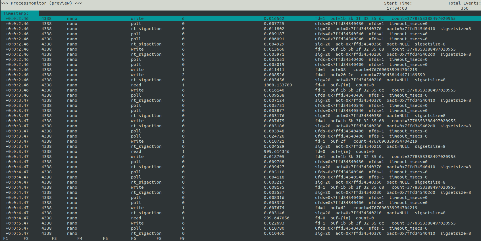Click the Total Events count 350
481x241 pixels.
coord(465,8)
